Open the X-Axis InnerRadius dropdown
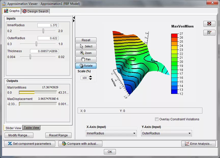Screen dimensions: 220x158 111,133
